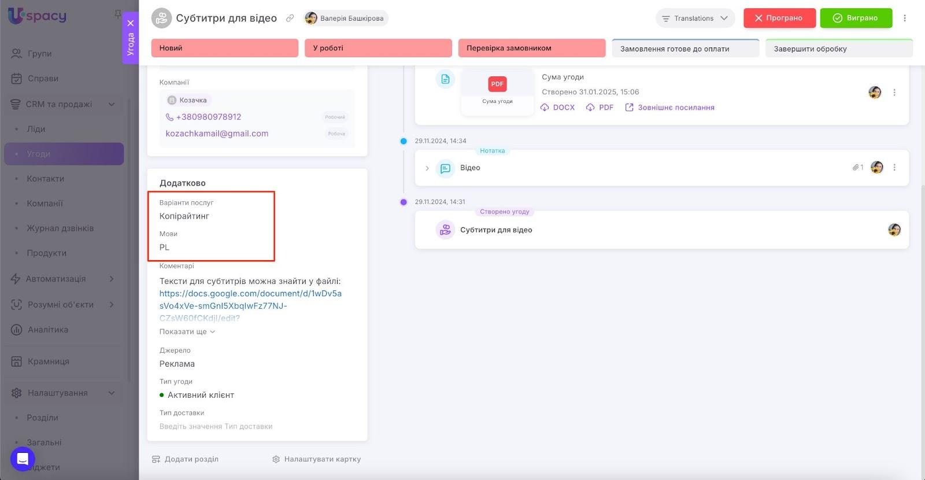Open options menu for Сума угоди document
This screenshot has width=925, height=480.
[x=894, y=93]
